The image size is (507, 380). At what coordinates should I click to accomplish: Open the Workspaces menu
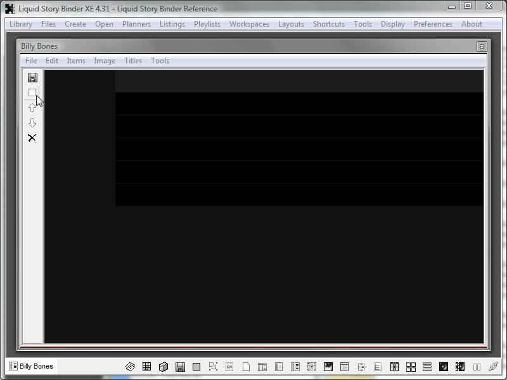249,24
